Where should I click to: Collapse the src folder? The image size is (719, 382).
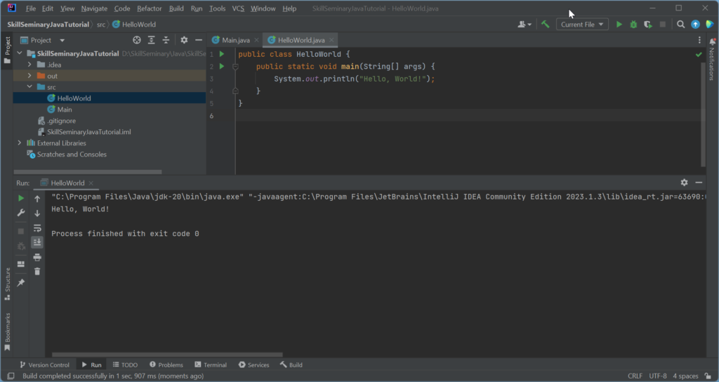pyautogui.click(x=29, y=86)
